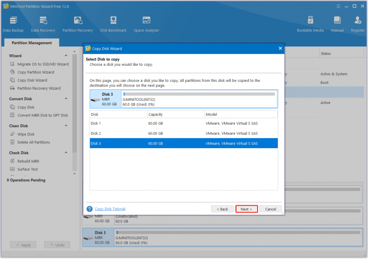Open the Data Backup tool

pyautogui.click(x=13, y=24)
